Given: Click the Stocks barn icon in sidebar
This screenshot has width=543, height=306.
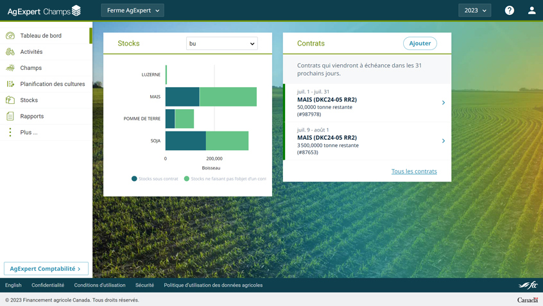Looking at the screenshot, I should pyautogui.click(x=10, y=100).
